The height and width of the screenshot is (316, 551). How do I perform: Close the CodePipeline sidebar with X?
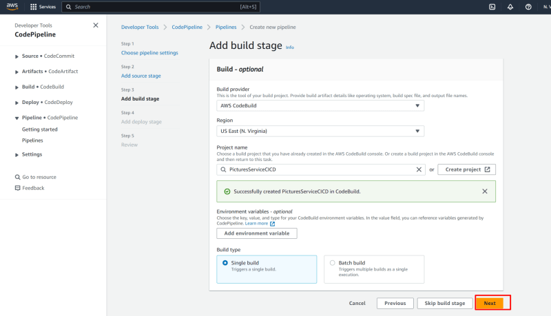pyautogui.click(x=96, y=25)
